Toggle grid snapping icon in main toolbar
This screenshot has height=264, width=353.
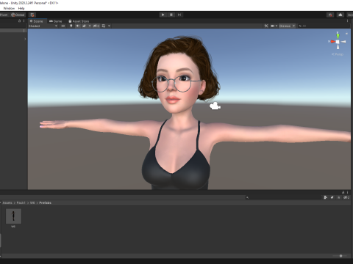(32, 15)
